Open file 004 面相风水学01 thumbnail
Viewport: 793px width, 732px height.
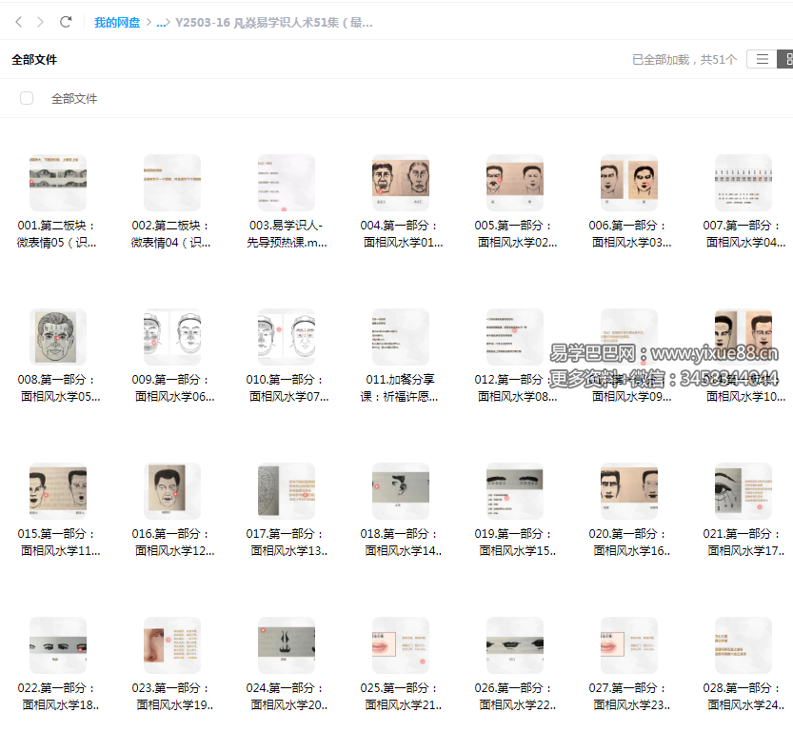coord(401,183)
